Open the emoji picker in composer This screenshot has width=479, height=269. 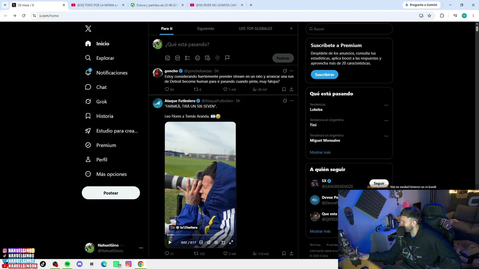coord(197,58)
